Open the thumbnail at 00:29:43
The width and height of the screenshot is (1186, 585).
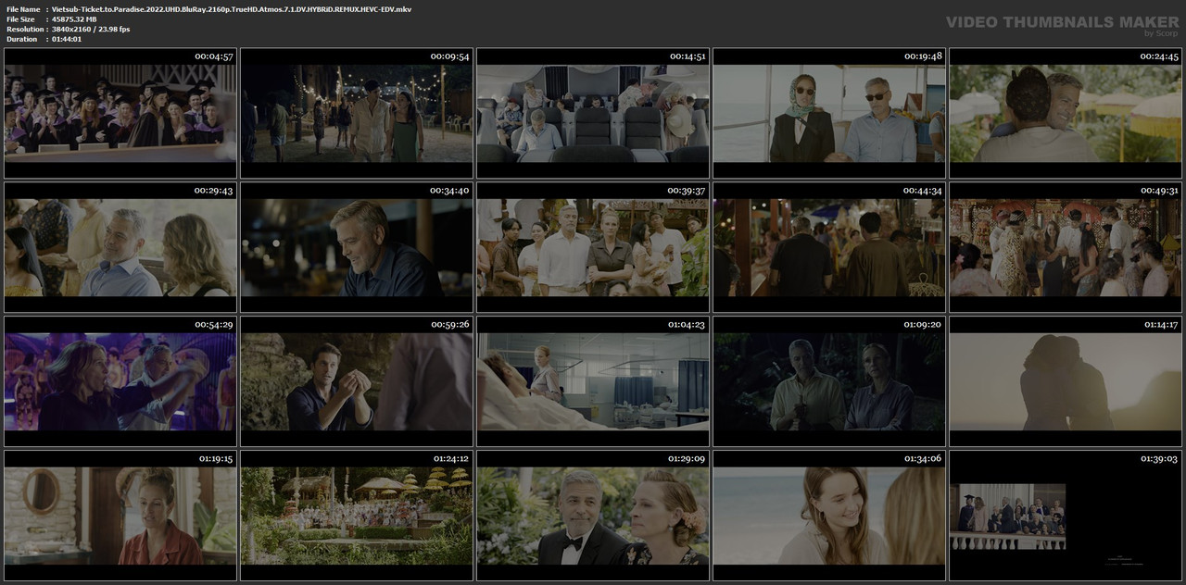(x=120, y=247)
